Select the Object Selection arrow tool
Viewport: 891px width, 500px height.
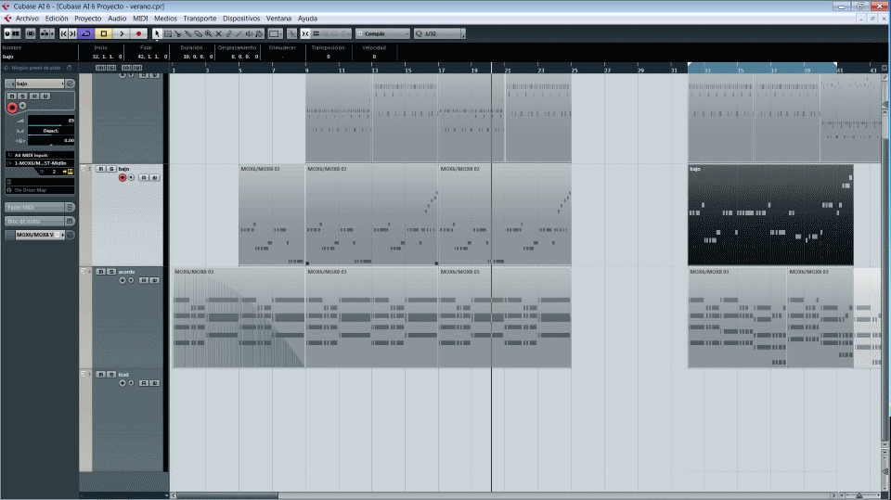click(x=157, y=34)
